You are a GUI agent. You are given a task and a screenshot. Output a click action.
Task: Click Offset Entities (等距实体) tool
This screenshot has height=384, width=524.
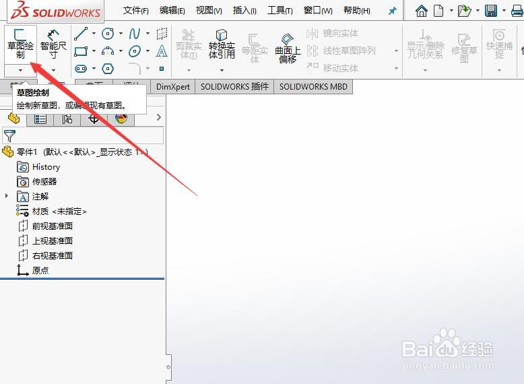pos(255,49)
